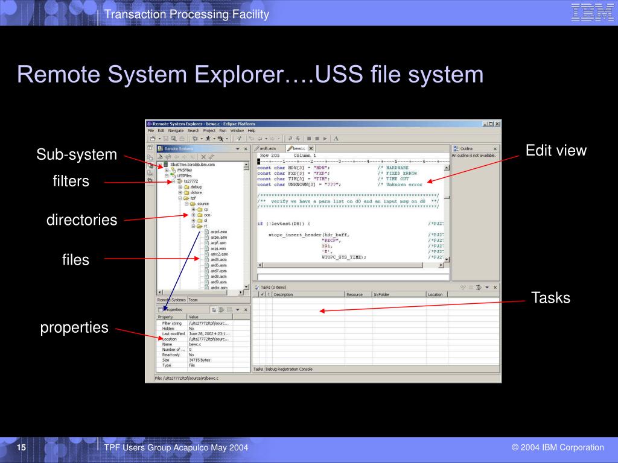The image size is (618, 463).
Task: Select file ard9.asm in the tree
Action: tap(218, 282)
